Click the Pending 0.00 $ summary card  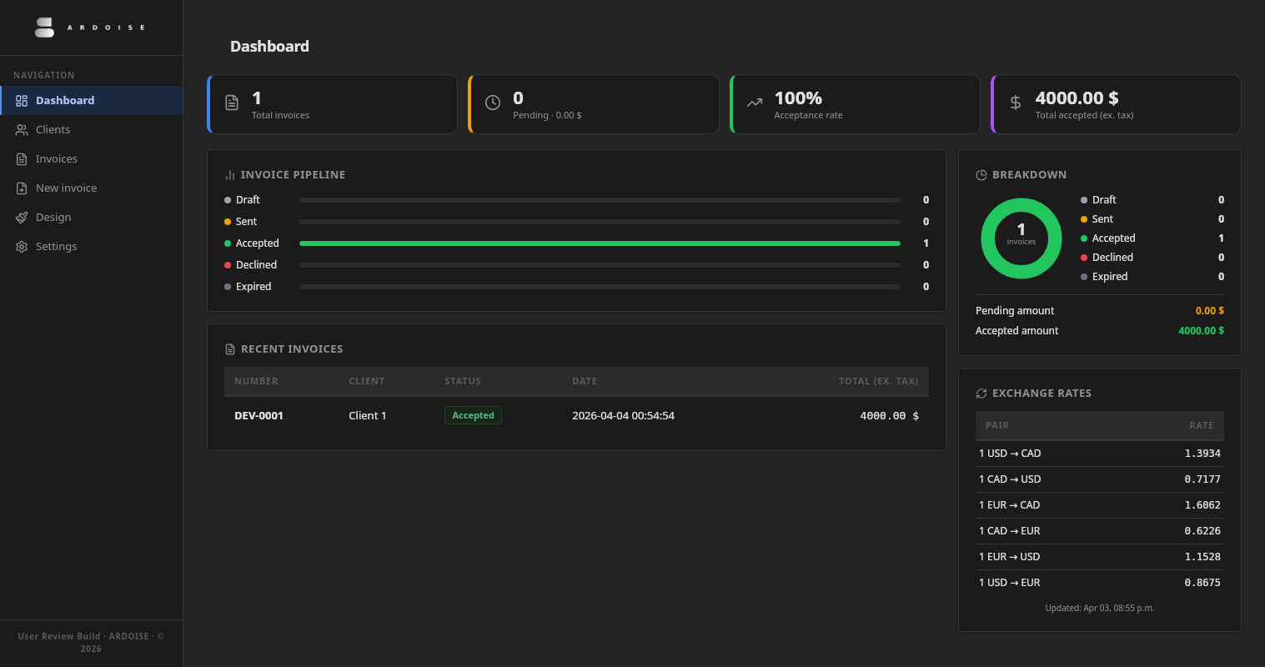[x=594, y=104]
